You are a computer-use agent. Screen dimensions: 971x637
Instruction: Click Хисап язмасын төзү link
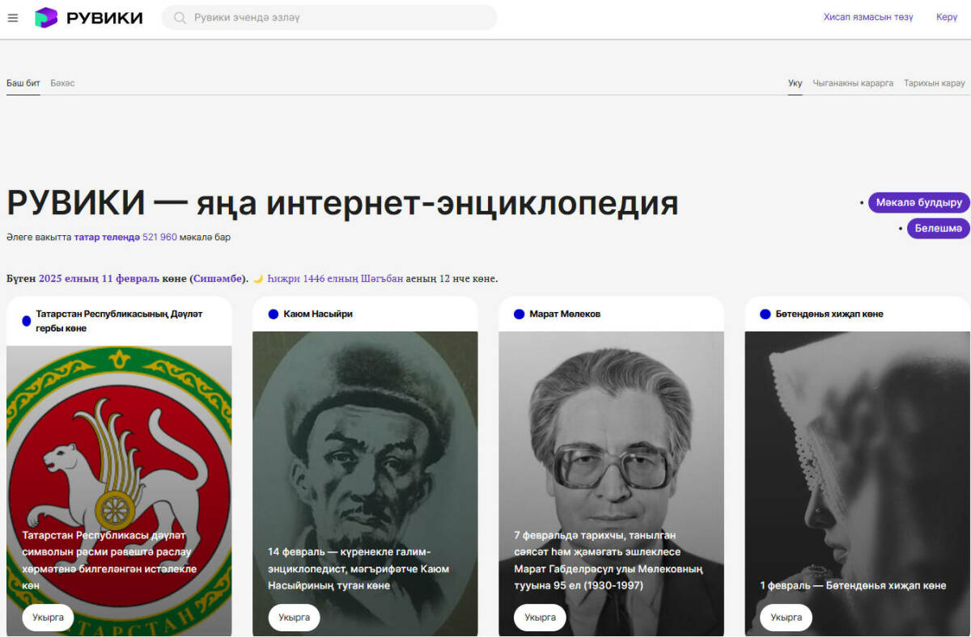click(x=868, y=17)
